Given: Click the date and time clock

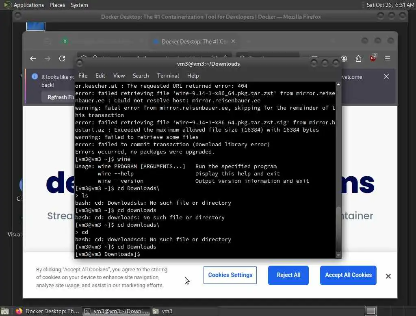Looking at the screenshot, I should 390,5.
